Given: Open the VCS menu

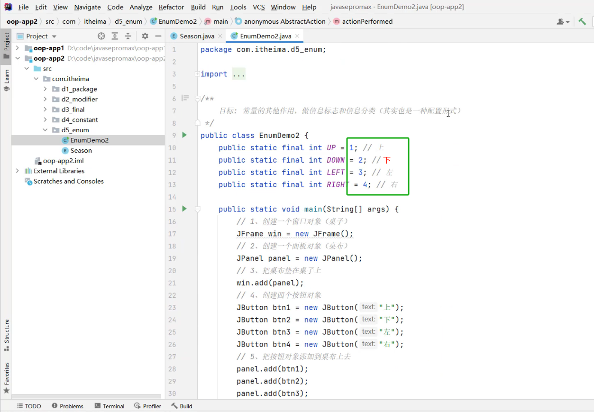Looking at the screenshot, I should click(x=258, y=7).
